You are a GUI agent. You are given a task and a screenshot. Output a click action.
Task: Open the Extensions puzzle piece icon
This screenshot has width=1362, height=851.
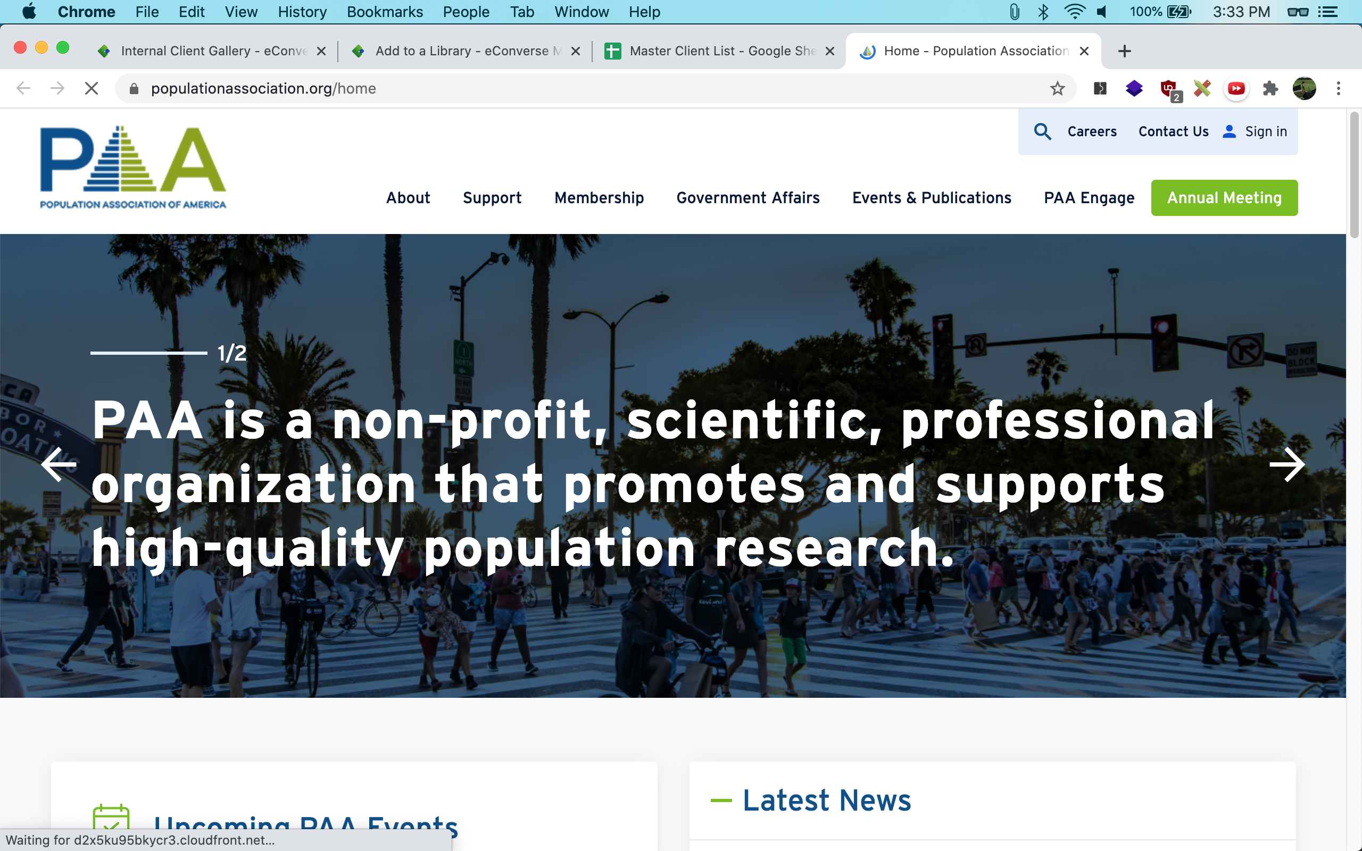(x=1270, y=88)
